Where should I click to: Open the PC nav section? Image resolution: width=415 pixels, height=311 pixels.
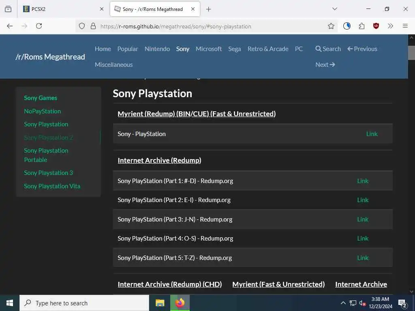(299, 49)
